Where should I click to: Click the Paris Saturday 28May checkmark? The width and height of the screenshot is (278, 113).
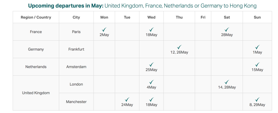[x=227, y=30]
